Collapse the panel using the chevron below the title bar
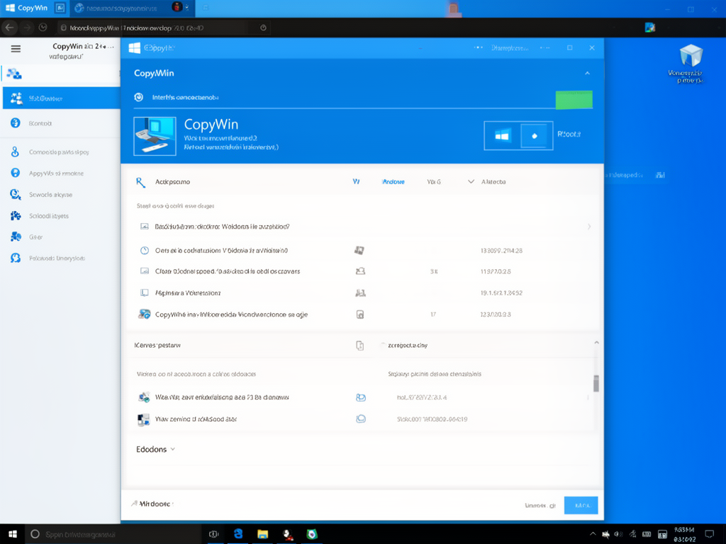Screen dimensions: 726x544 (587, 73)
